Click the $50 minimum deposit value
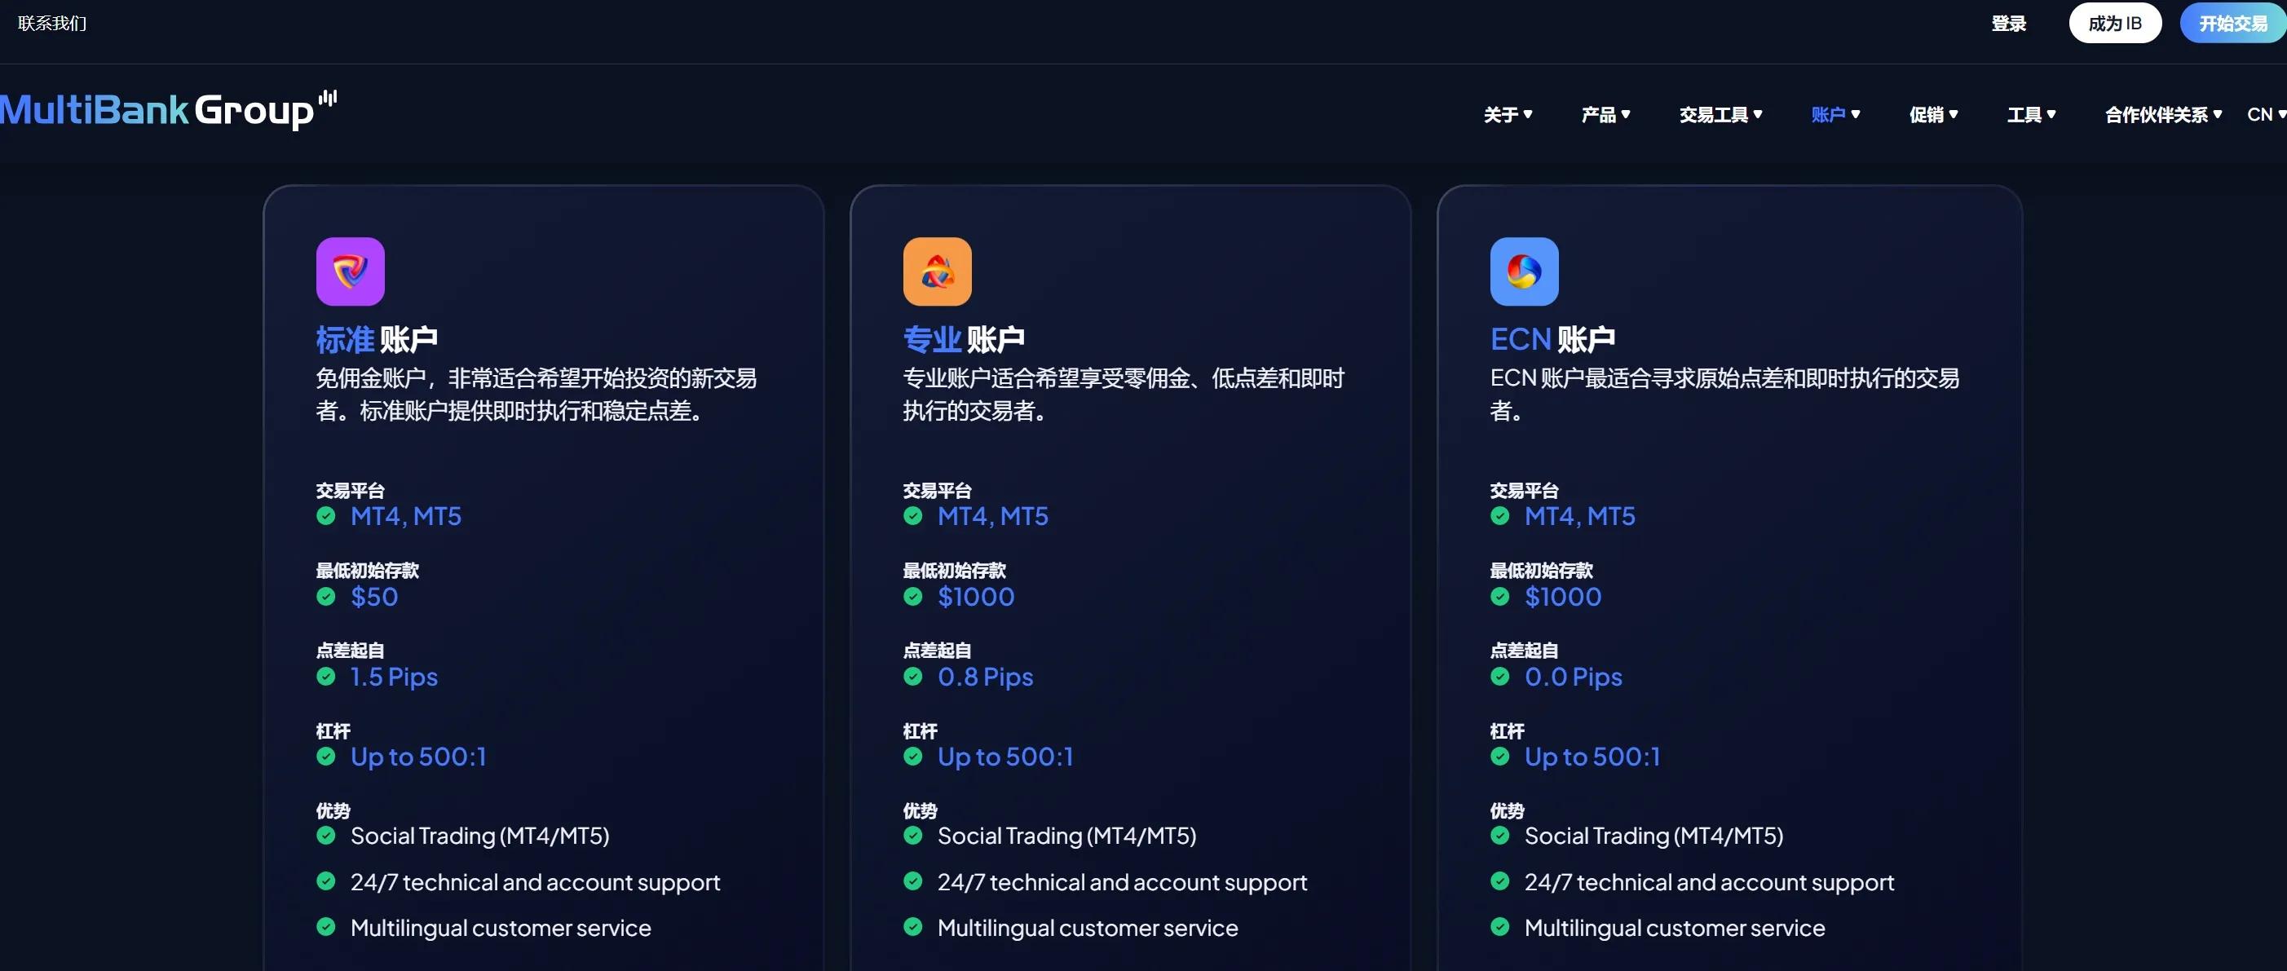Viewport: 2287px width, 971px height. point(373,597)
